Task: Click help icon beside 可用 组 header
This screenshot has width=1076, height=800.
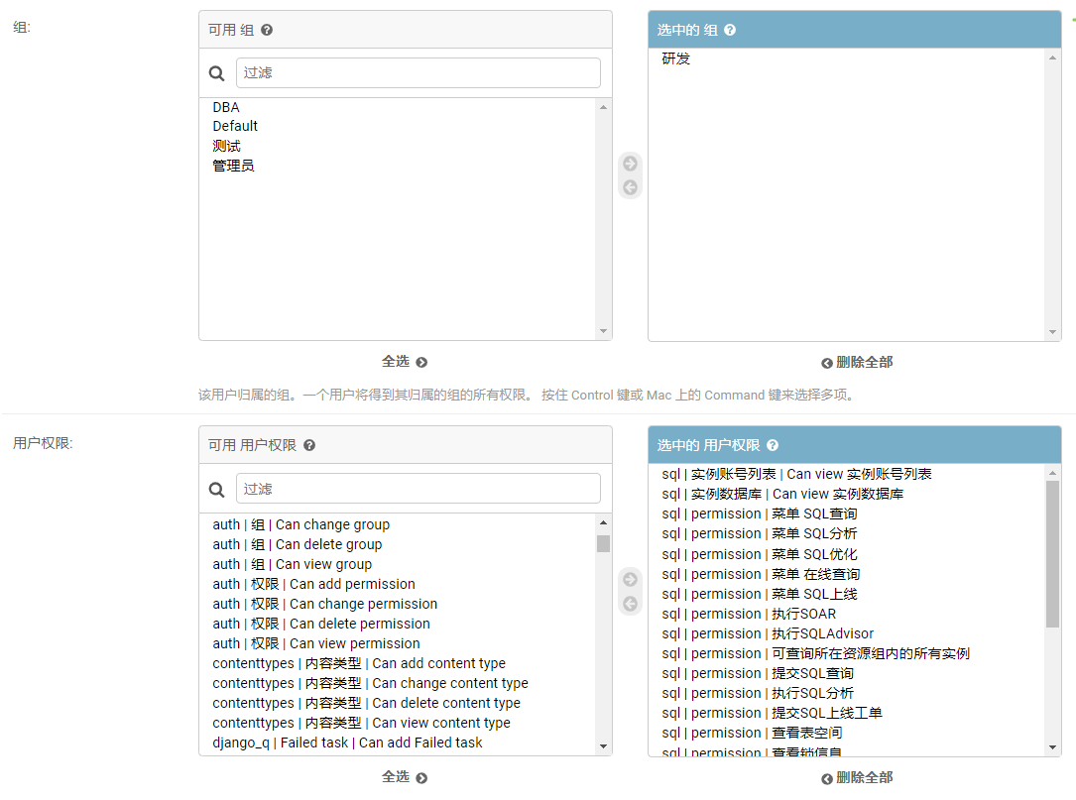Action: (x=267, y=30)
